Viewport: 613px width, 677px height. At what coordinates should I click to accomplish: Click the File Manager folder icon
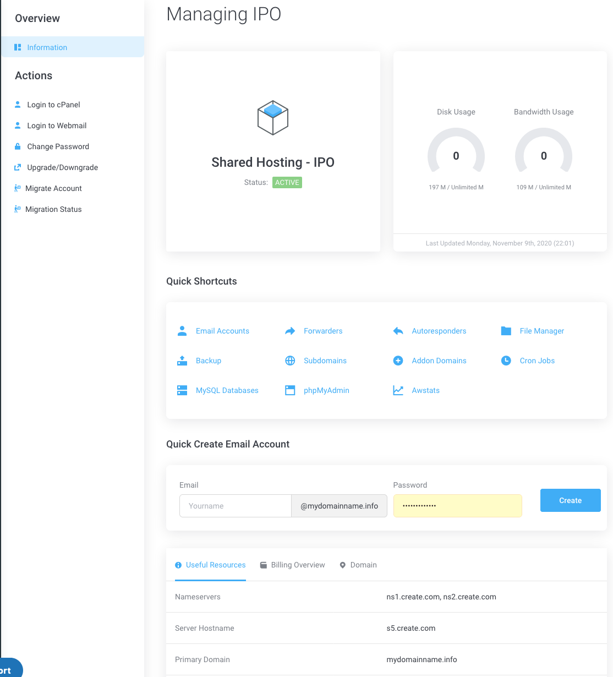point(506,331)
